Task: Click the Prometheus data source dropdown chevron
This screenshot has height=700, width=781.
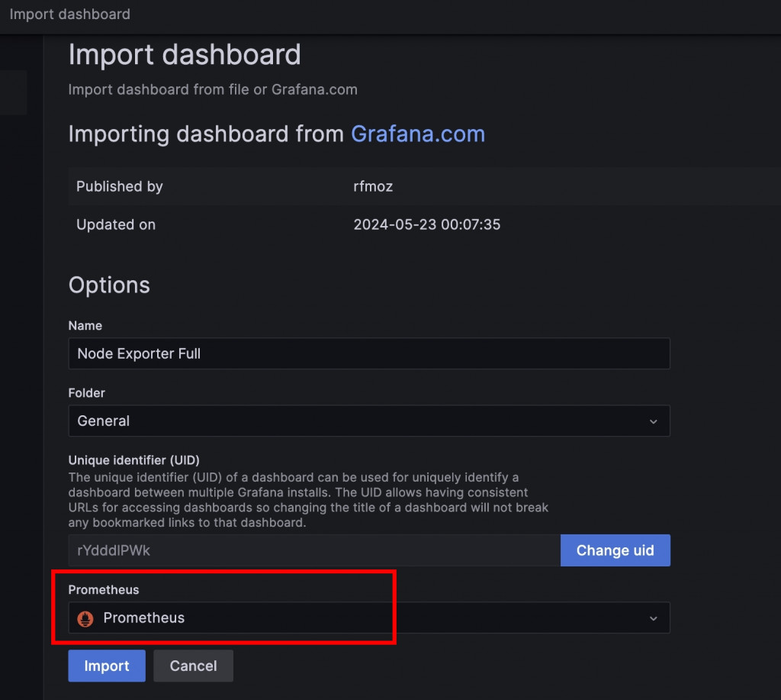Action: 653,618
